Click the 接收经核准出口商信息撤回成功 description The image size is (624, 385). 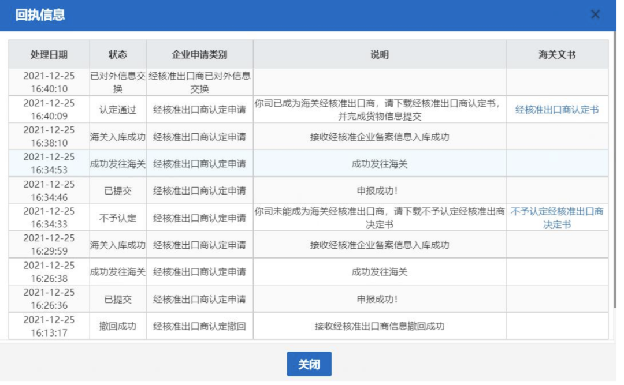coord(380,326)
